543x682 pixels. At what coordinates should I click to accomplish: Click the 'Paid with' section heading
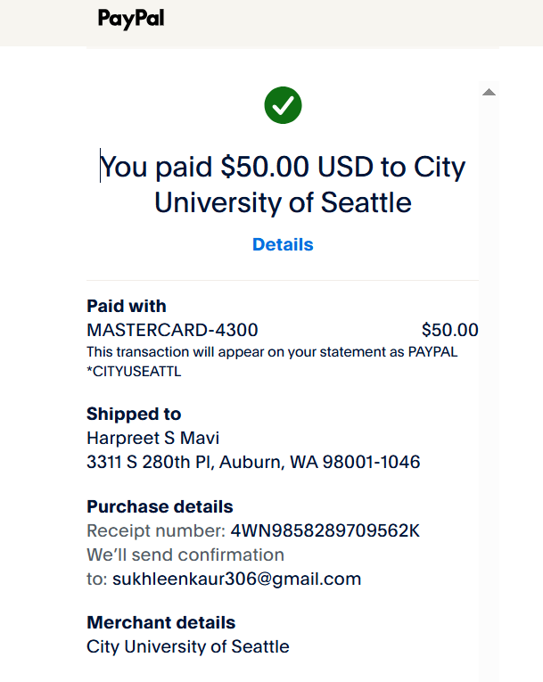127,306
